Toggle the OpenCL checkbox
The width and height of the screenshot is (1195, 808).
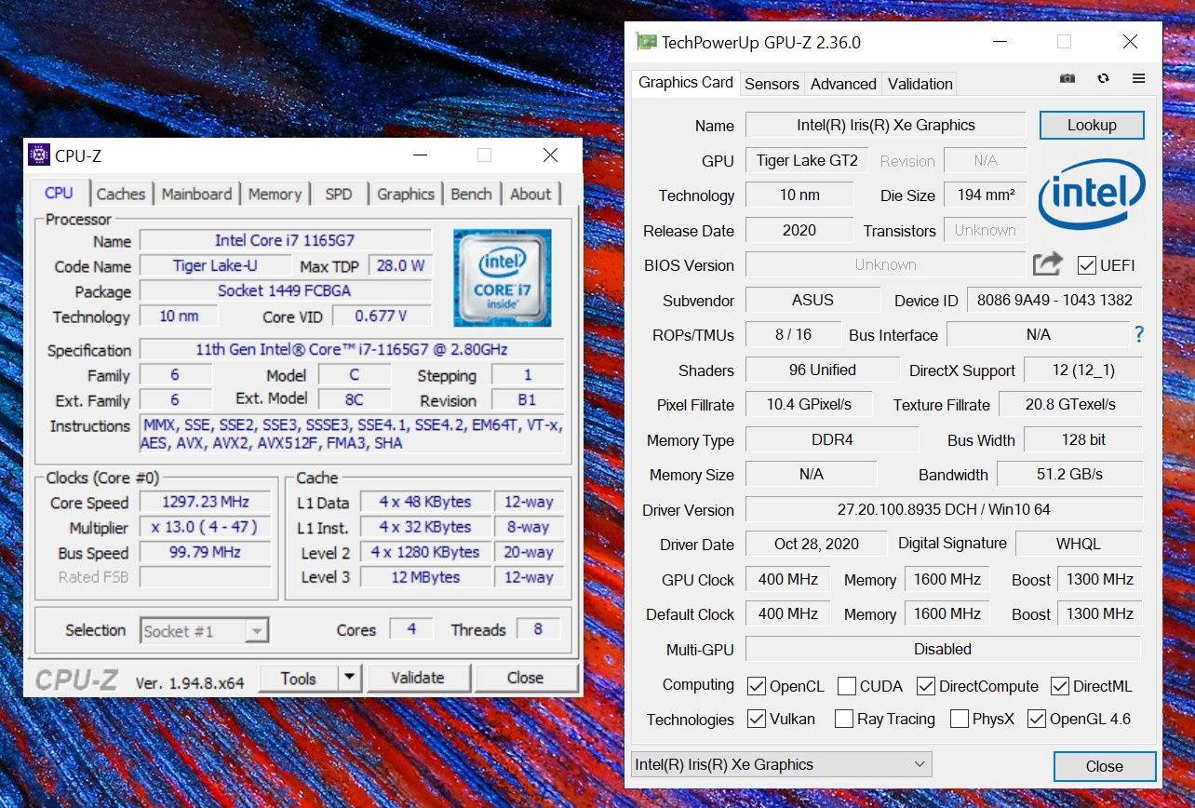tap(757, 687)
